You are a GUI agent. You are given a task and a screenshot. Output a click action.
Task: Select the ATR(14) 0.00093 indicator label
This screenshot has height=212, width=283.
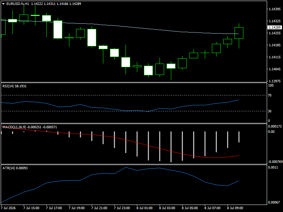(x=15, y=168)
